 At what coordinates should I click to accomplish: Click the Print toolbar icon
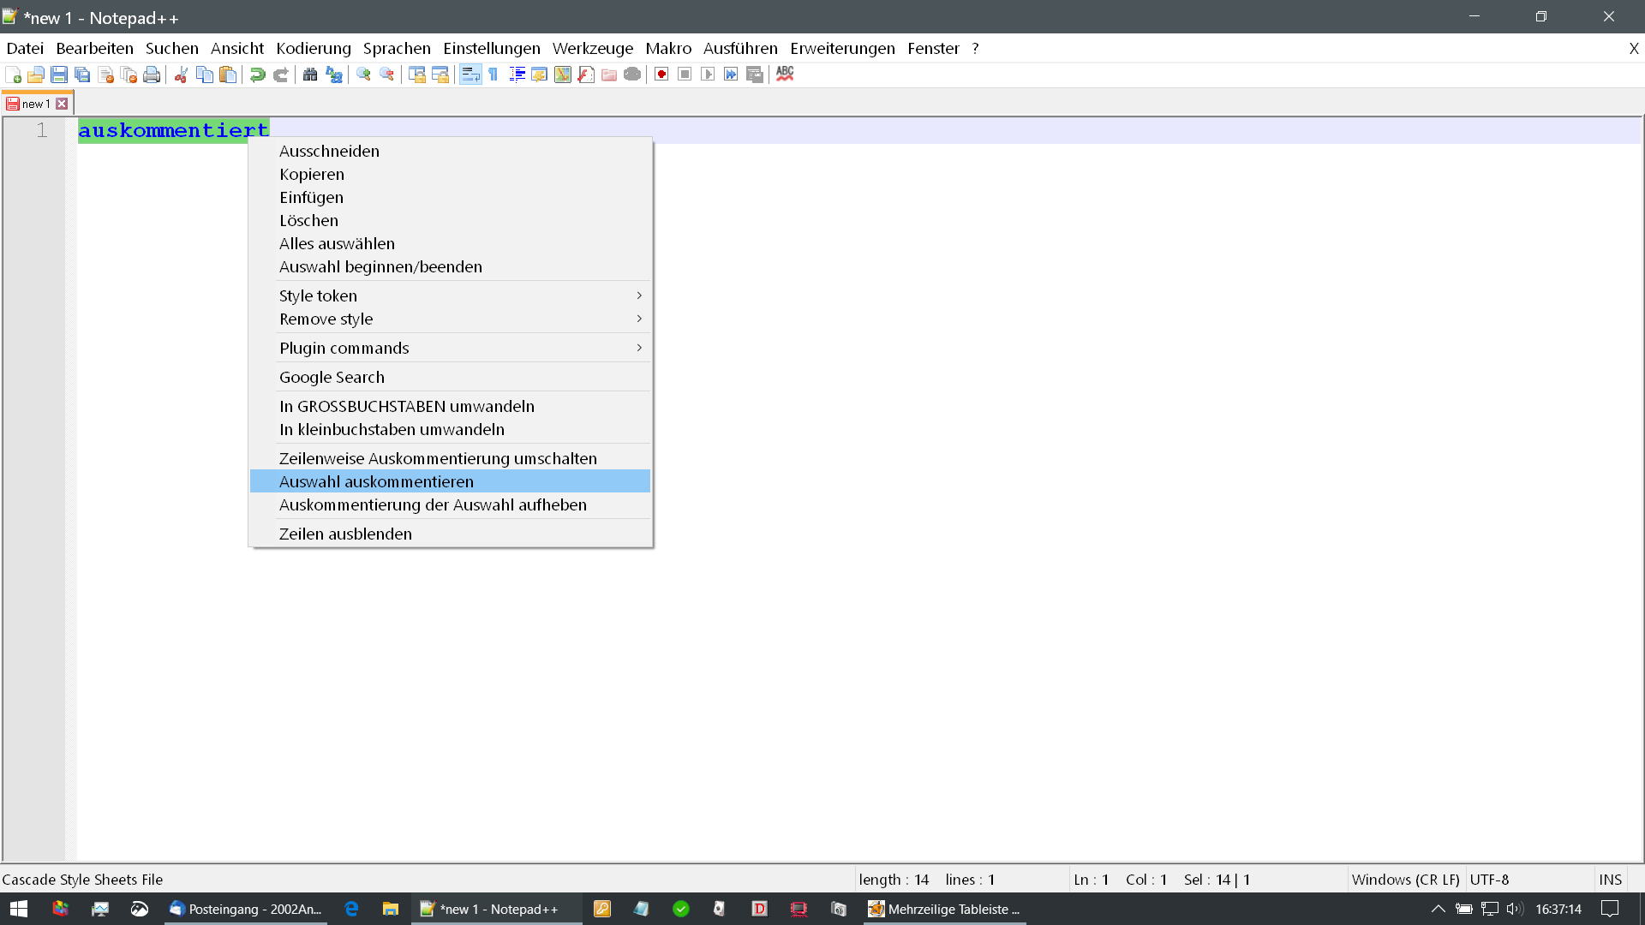click(152, 75)
